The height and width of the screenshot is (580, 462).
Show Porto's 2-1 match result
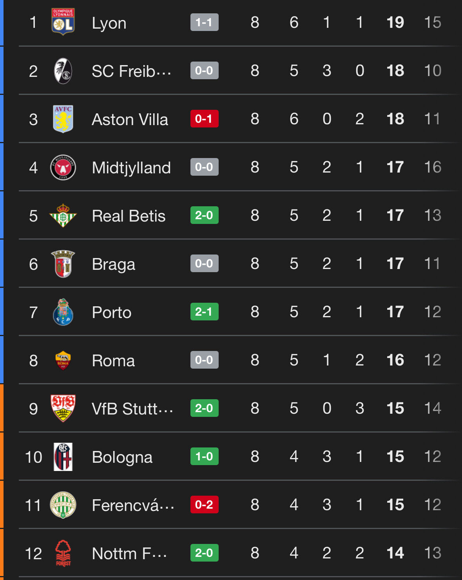coord(204,312)
